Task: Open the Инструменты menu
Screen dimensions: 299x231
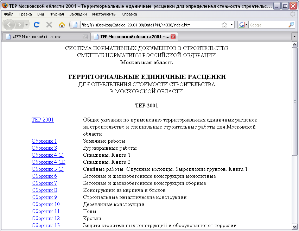Action: coord(104,14)
